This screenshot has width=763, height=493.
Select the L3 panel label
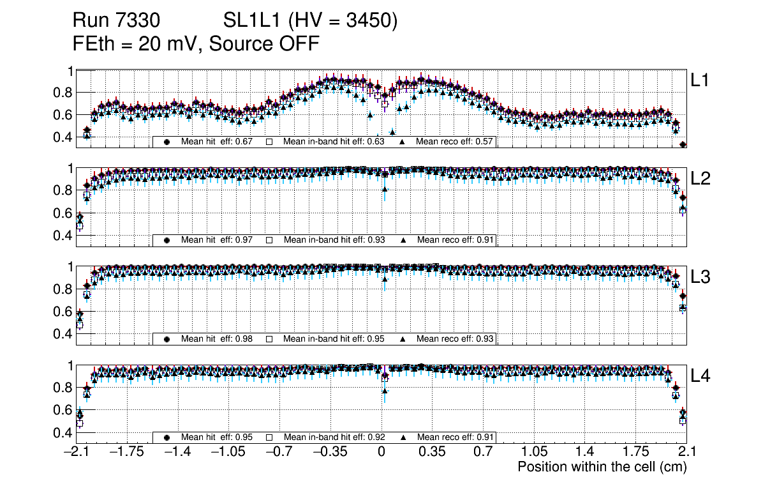click(700, 278)
